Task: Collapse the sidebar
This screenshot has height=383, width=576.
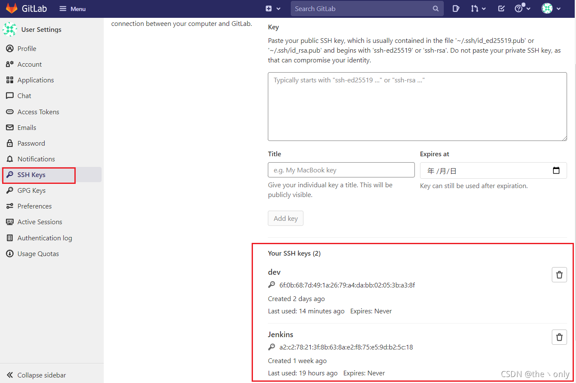Action: [51, 375]
